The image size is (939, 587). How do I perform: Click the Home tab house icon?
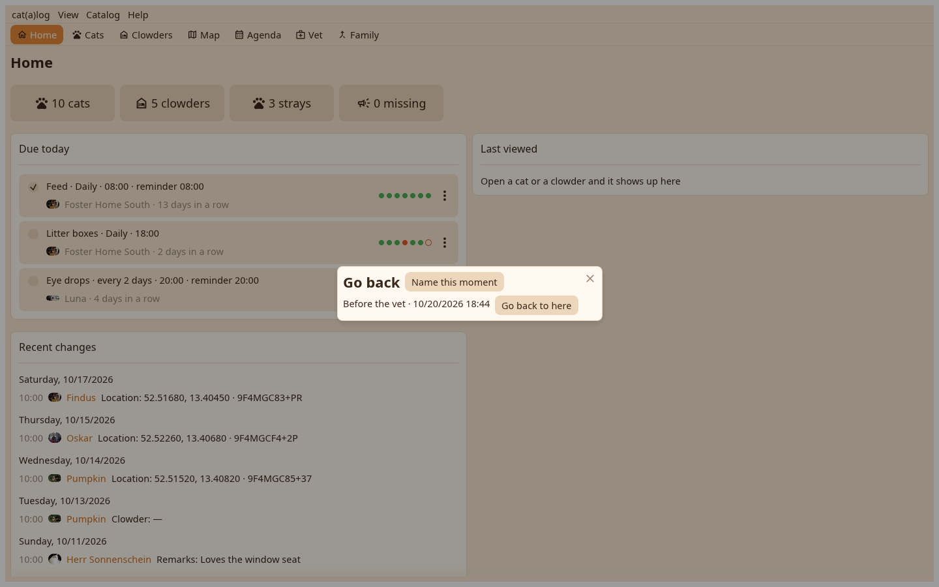pyautogui.click(x=22, y=35)
